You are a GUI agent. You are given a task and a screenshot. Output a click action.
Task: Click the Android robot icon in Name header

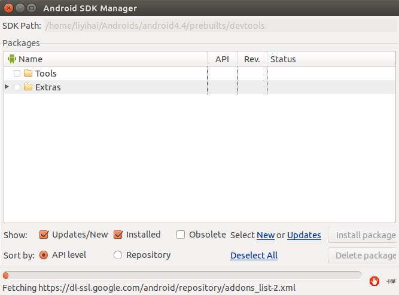[12, 59]
